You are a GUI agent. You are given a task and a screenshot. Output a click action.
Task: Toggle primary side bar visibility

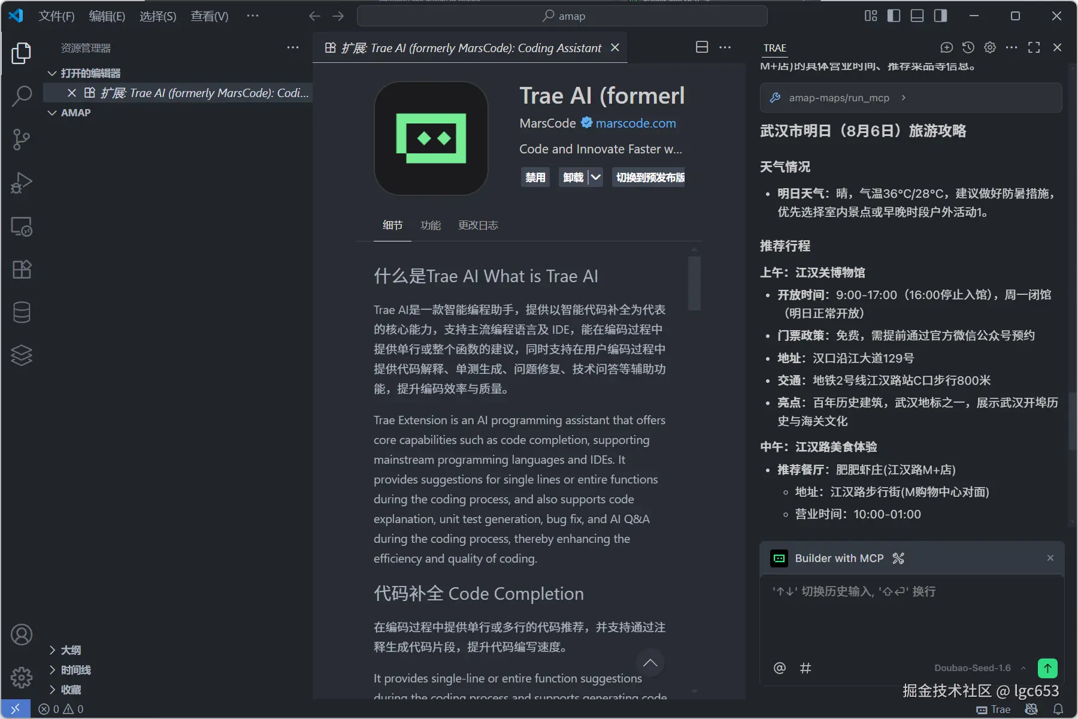coord(894,16)
